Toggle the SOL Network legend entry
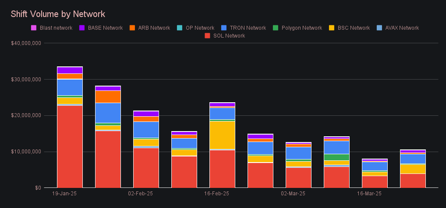The image size is (446, 208). tap(225, 36)
